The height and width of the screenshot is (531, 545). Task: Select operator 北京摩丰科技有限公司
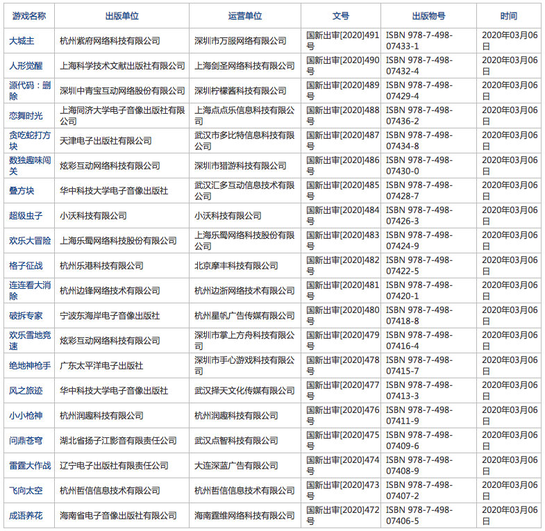pyautogui.click(x=236, y=266)
